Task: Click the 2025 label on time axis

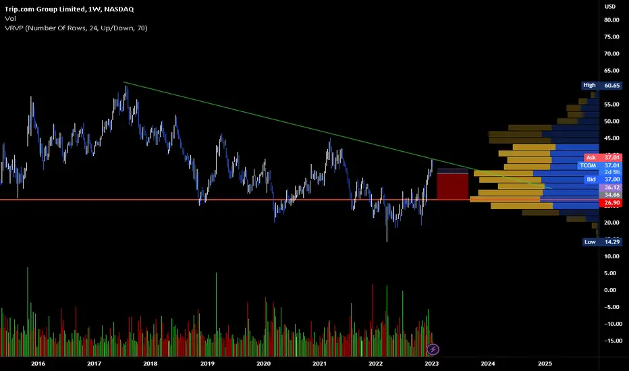Action: 545,364
